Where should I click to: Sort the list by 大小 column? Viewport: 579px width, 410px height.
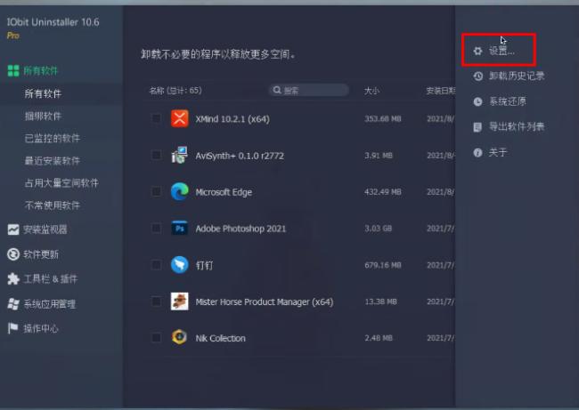tap(371, 91)
